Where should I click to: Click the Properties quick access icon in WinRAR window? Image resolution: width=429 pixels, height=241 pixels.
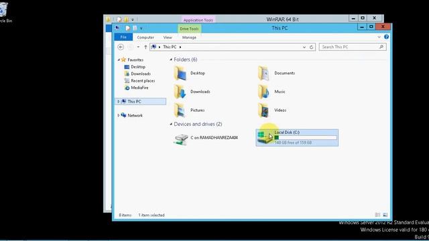coord(119,19)
